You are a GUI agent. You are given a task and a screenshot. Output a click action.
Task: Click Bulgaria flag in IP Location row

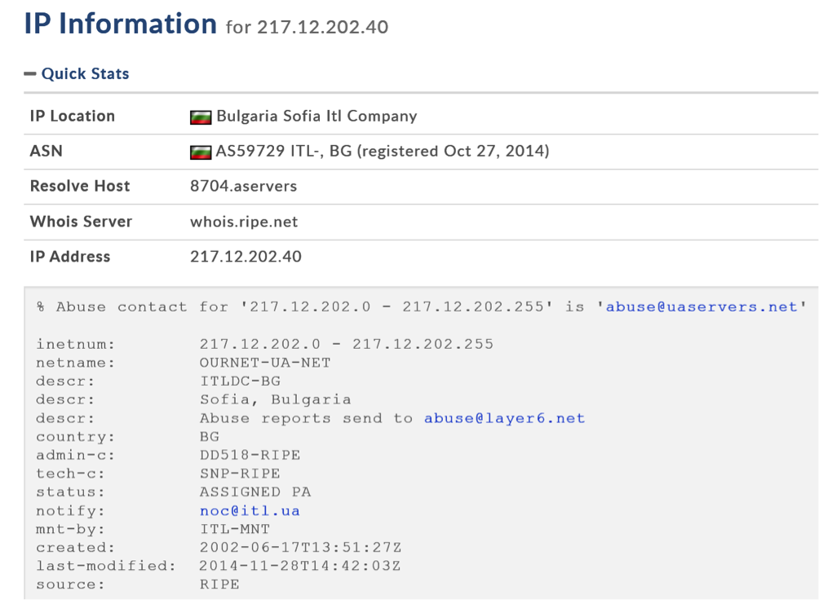click(201, 117)
